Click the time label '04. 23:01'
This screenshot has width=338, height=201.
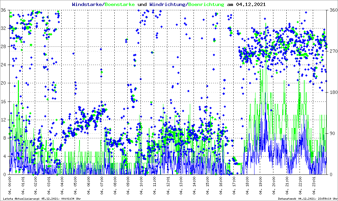pyautogui.click(x=313, y=185)
